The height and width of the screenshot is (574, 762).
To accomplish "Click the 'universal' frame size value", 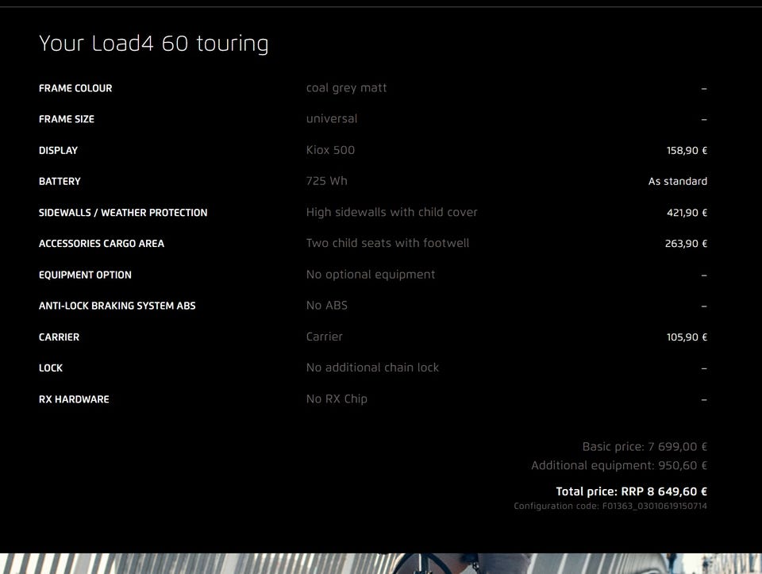I will (332, 118).
